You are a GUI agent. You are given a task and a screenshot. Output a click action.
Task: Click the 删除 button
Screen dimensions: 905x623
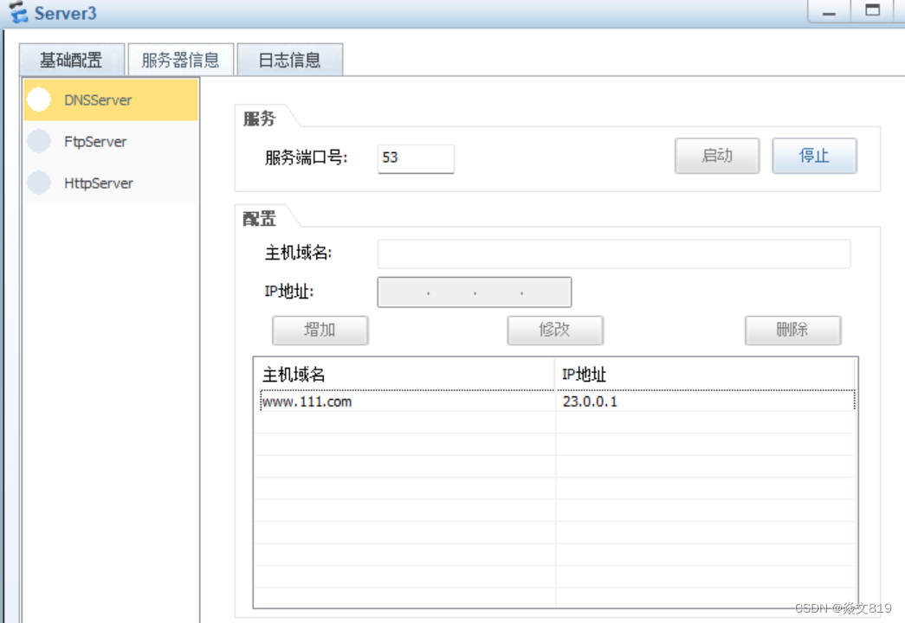tap(792, 330)
